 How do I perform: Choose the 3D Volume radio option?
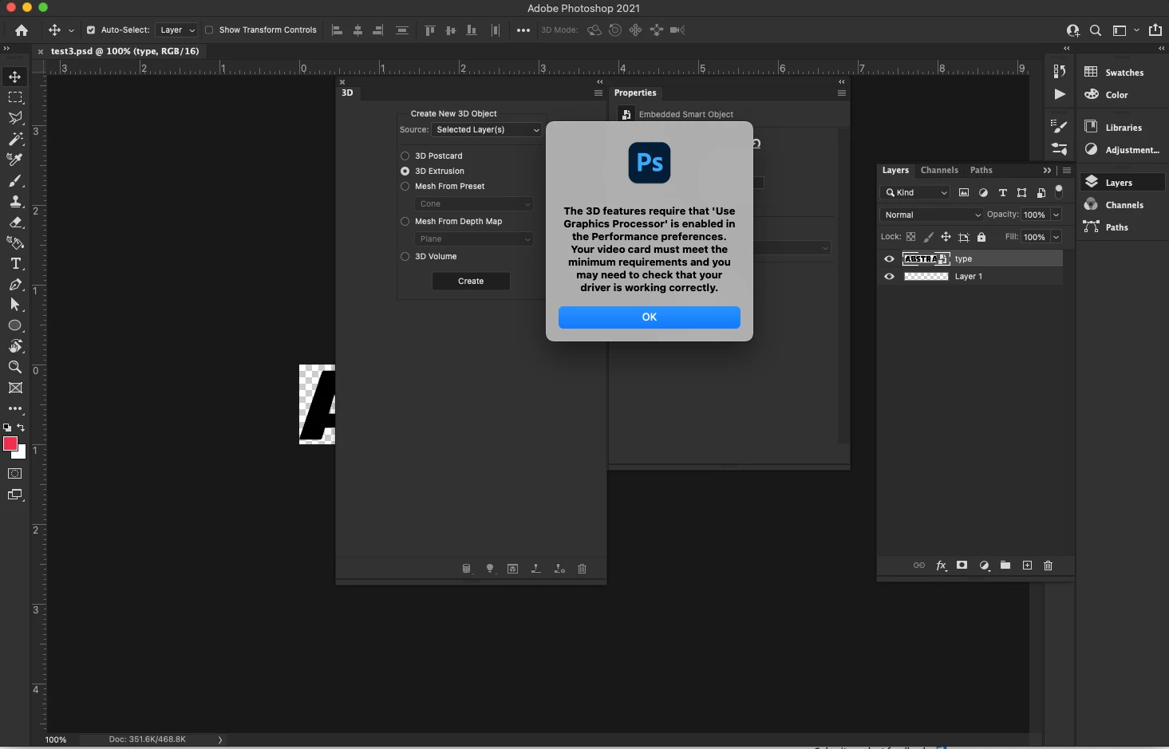click(x=405, y=257)
